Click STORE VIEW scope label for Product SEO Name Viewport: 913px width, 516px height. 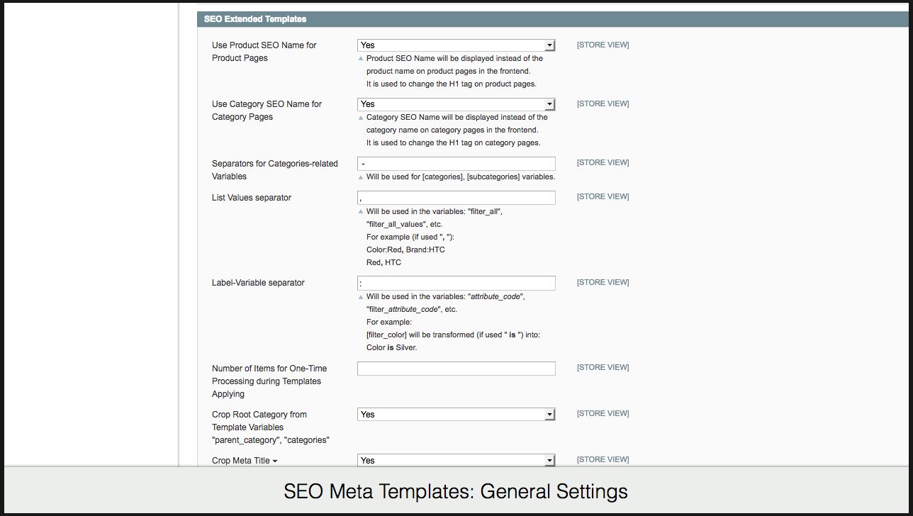(603, 45)
